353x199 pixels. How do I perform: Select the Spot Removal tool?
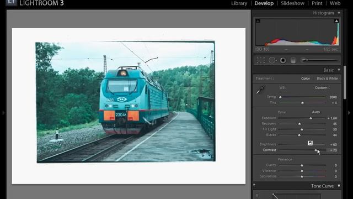[272, 60]
